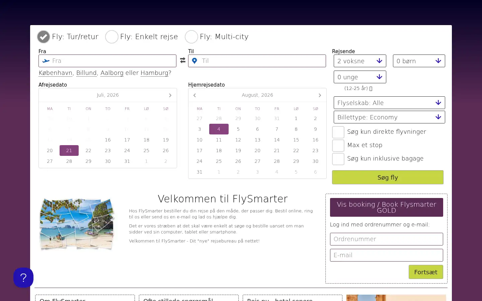Expand the Flyselskab: Alle dropdown
Viewport: 482px width, 301px height.
[x=389, y=103]
